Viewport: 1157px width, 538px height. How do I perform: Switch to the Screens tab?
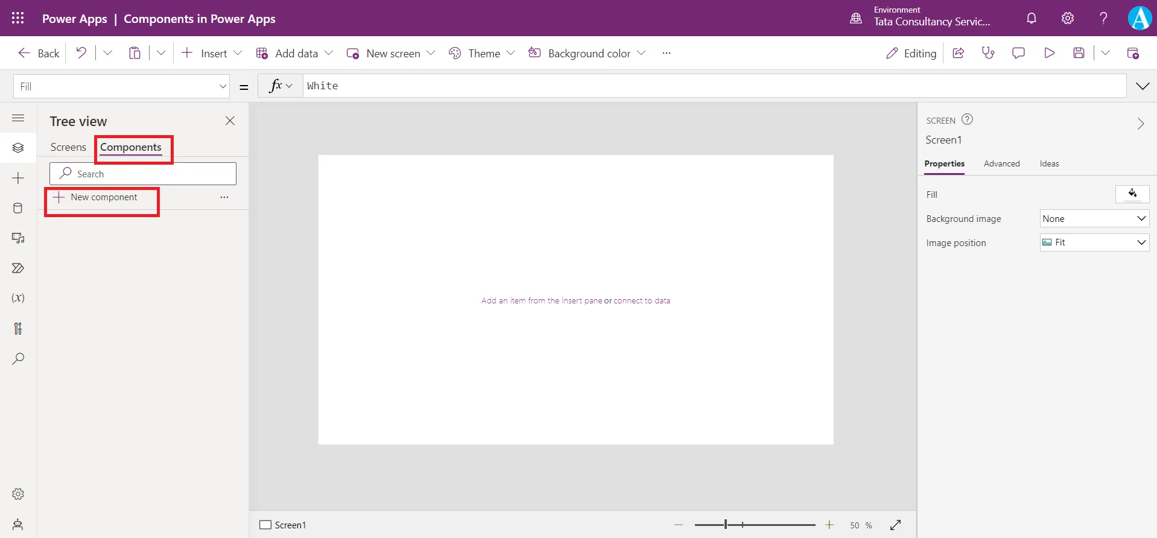68,147
